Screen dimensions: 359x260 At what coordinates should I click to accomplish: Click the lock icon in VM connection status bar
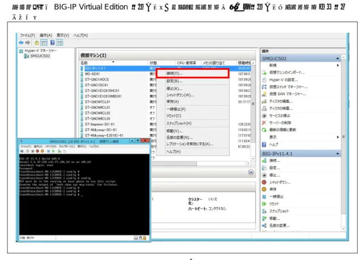pos(145,238)
